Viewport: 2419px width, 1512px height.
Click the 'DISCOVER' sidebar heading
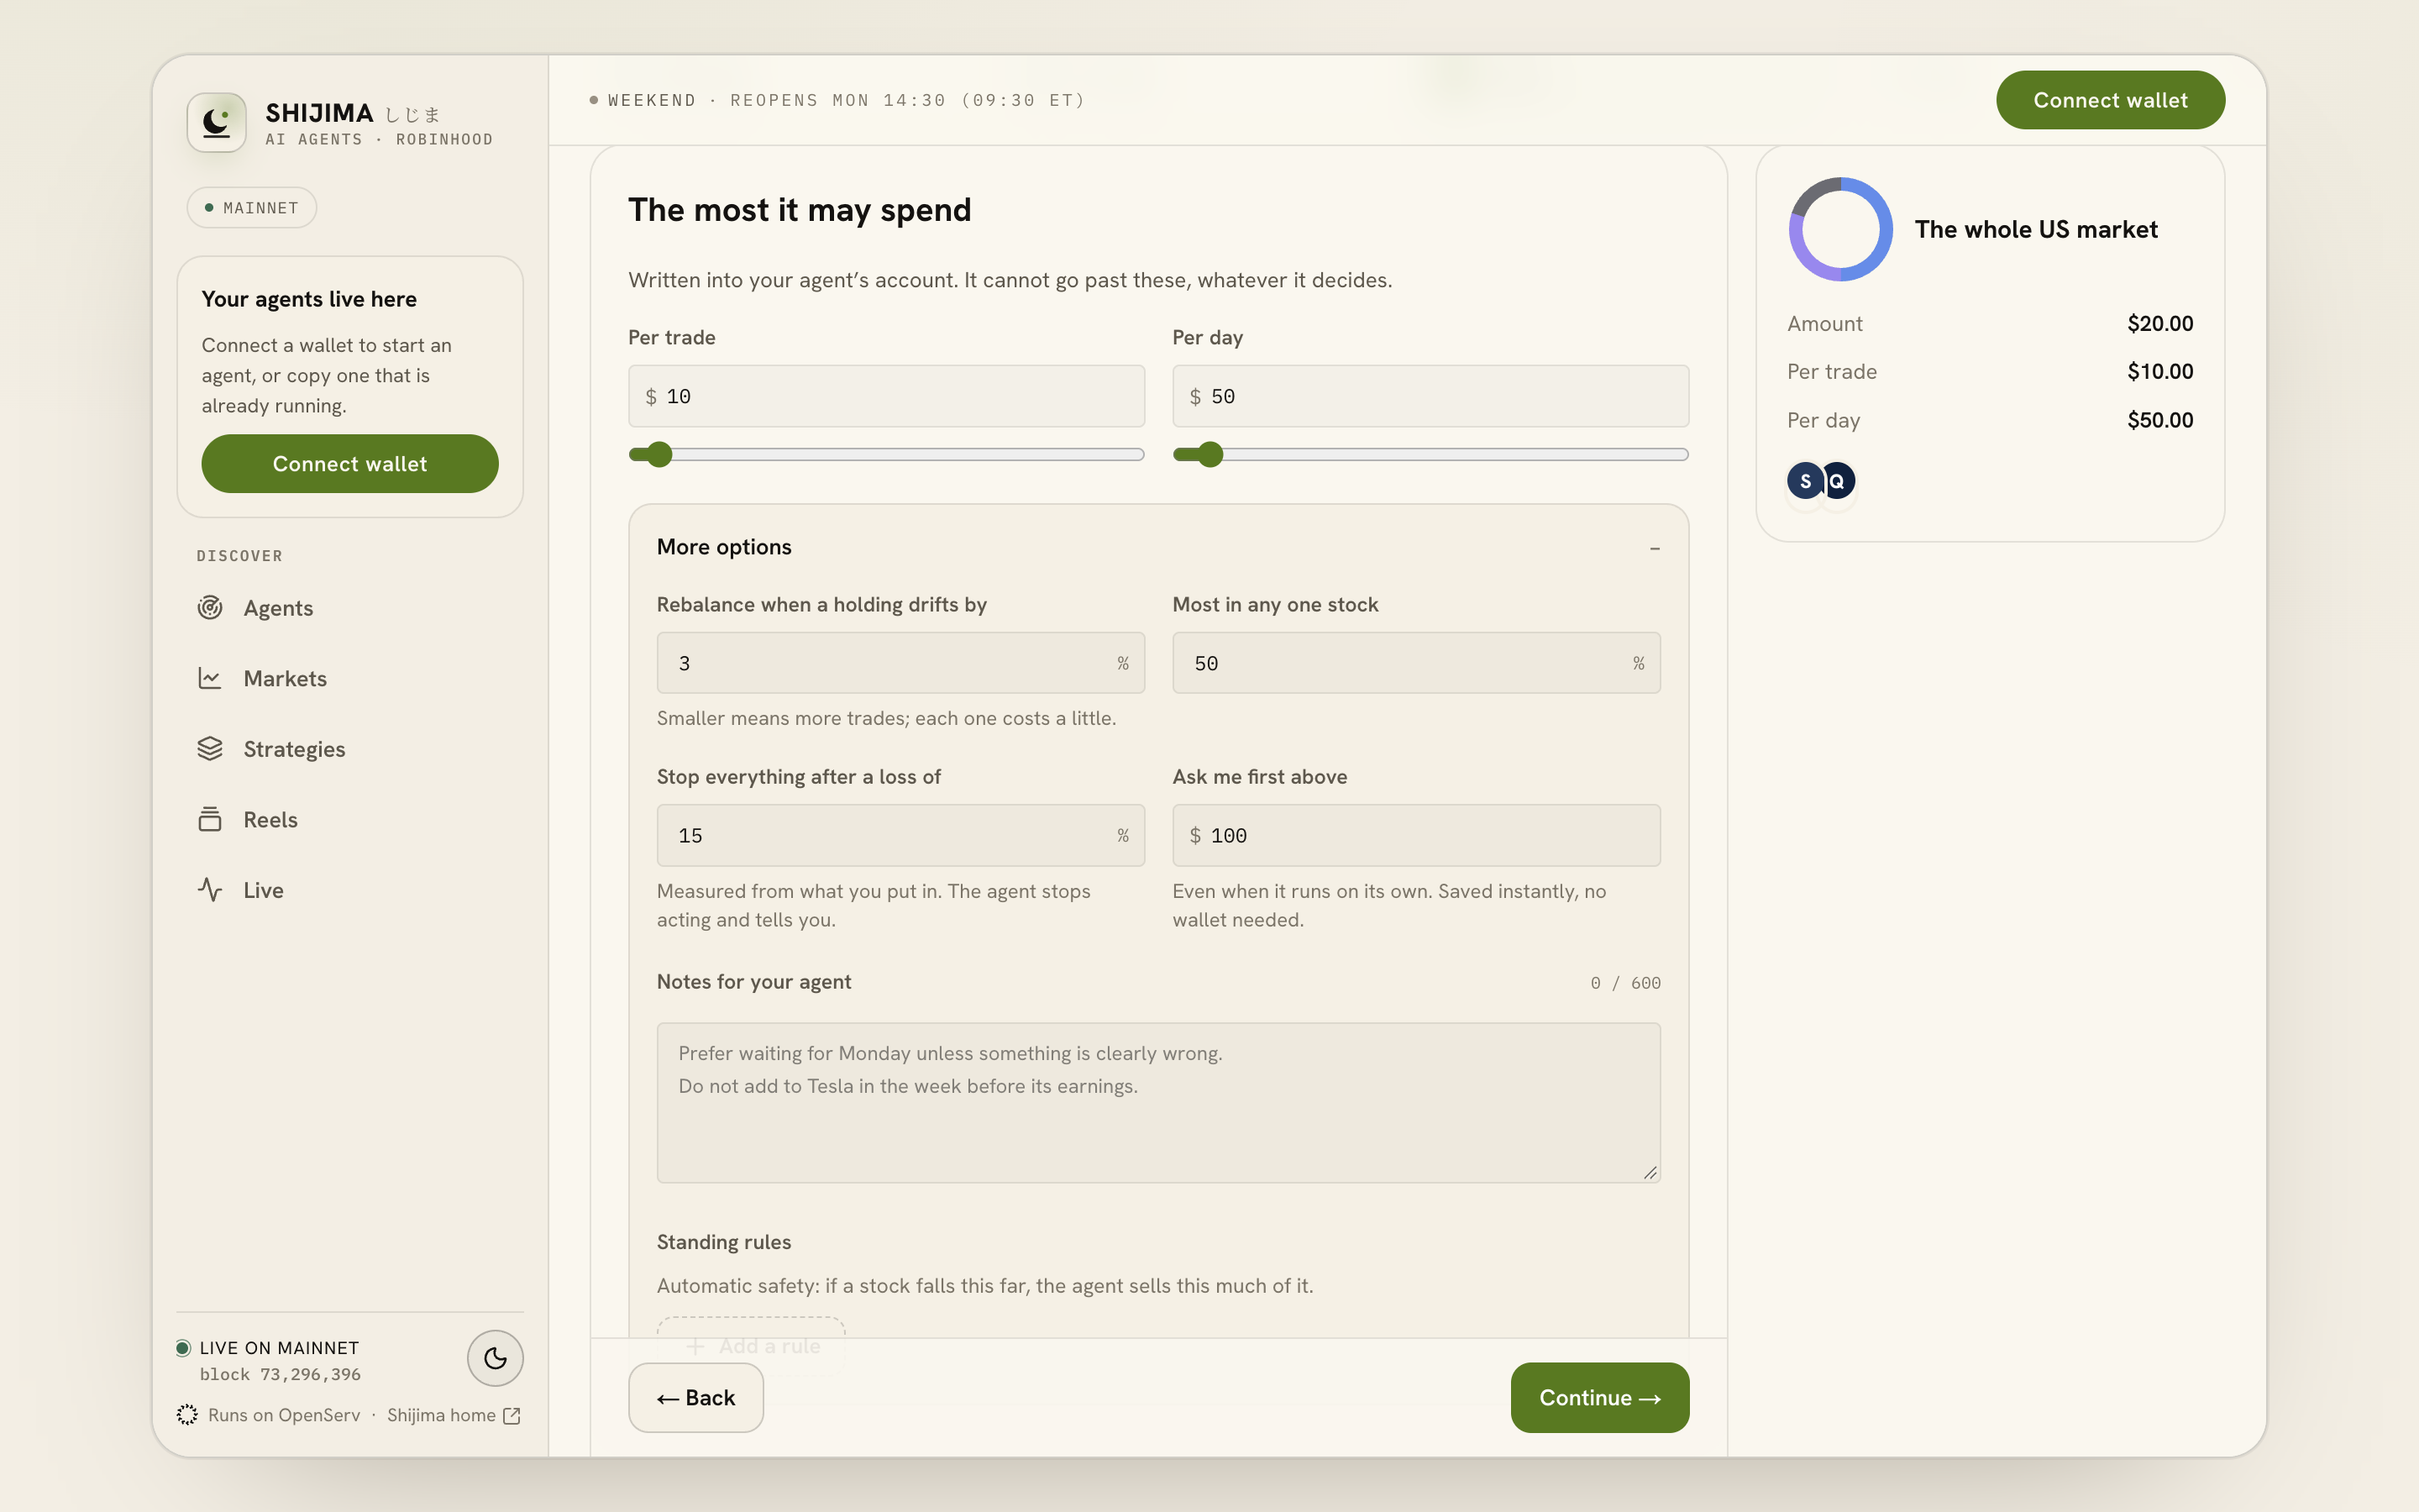(x=240, y=556)
